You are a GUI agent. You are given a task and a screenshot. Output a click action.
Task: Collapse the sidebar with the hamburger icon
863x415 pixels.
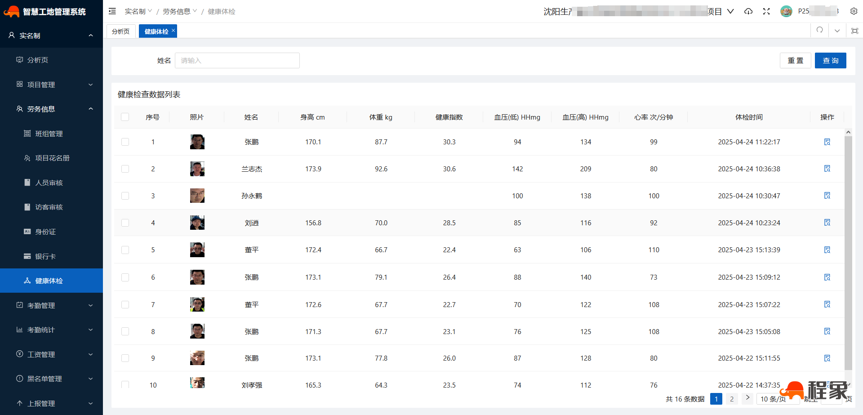112,11
